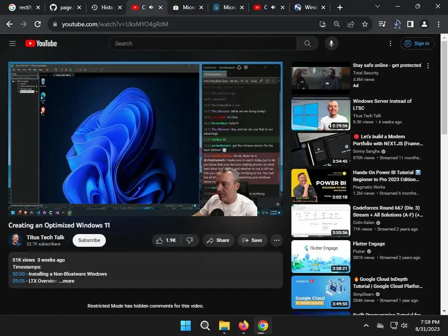
Task: Open the zoom magnifier icon in the address bar
Action: tap(336, 24)
